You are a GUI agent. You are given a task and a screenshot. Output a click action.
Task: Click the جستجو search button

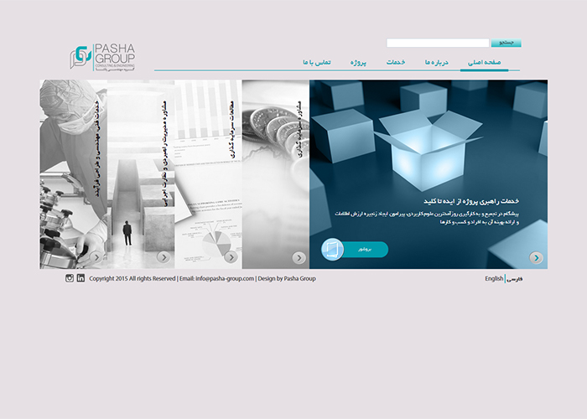click(506, 43)
